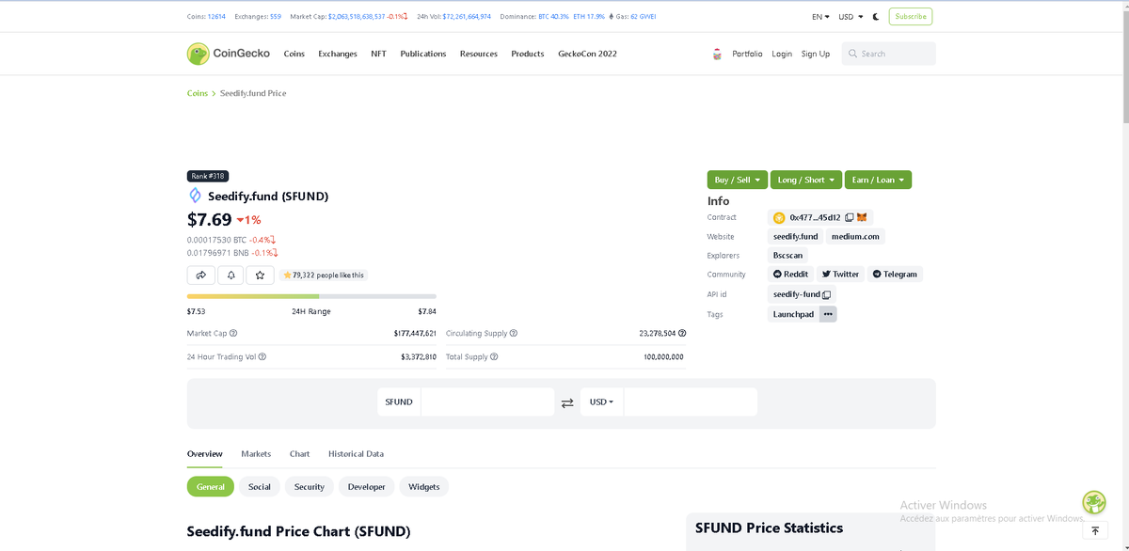Image resolution: width=1129 pixels, height=551 pixels.
Task: Open the Bscscan explorer link
Action: (787, 256)
